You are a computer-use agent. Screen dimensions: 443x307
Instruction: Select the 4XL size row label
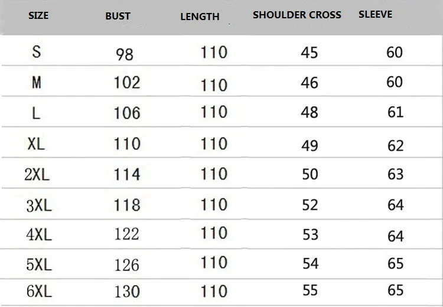click(x=39, y=234)
